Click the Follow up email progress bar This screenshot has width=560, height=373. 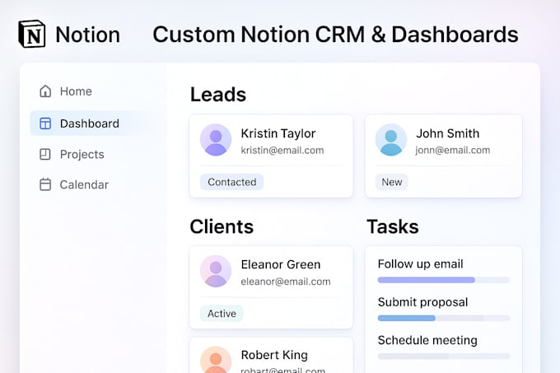point(444,280)
